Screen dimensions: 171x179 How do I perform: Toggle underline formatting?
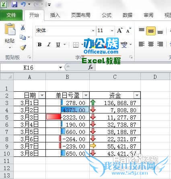[x=58, y=44]
